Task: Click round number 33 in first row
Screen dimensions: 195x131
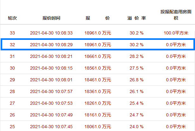Action: coord(12,33)
